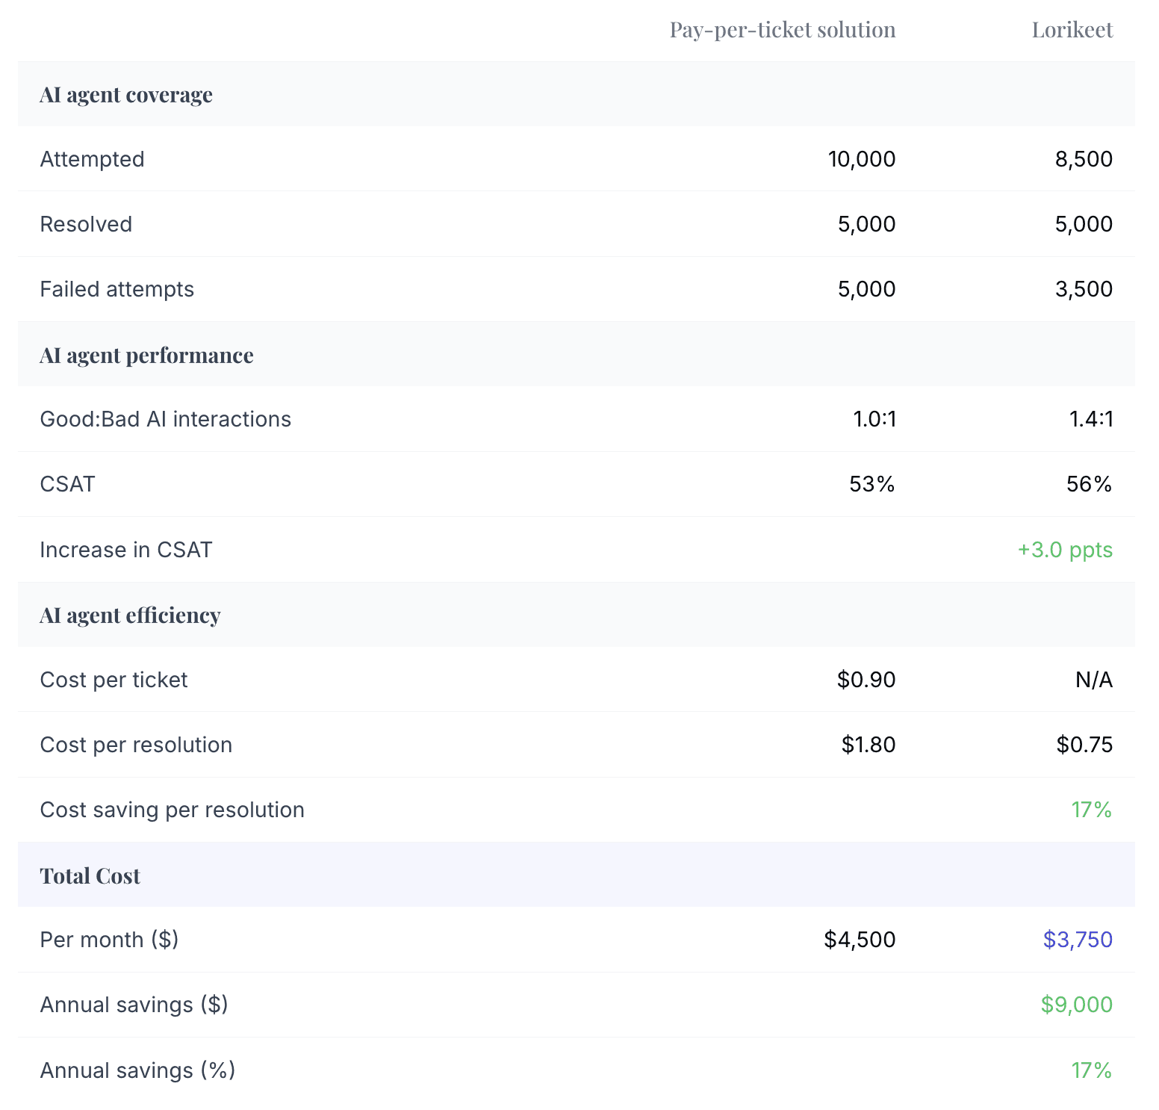The width and height of the screenshot is (1159, 1110).
Task: Click the Good:Bad AI interactions label
Action: 165,419
